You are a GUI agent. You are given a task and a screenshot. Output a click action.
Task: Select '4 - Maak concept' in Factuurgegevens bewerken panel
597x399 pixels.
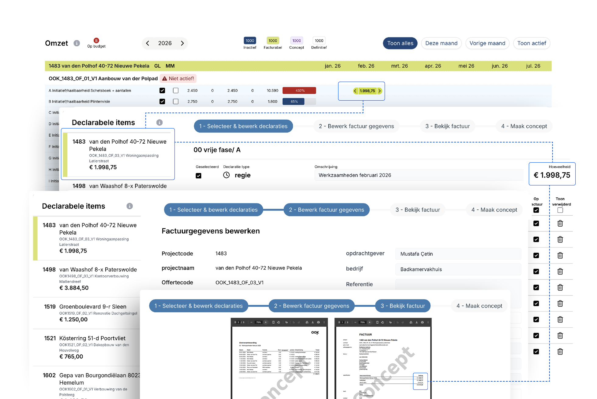[x=494, y=210]
